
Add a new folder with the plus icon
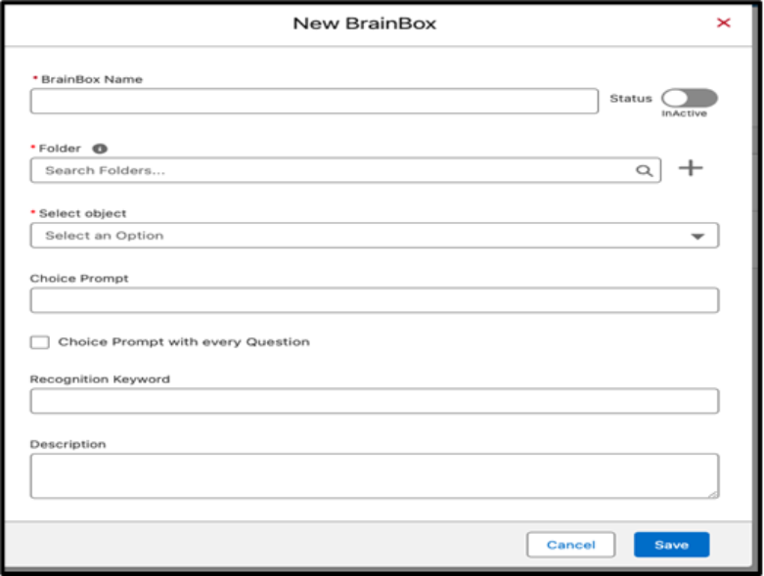[x=691, y=168]
